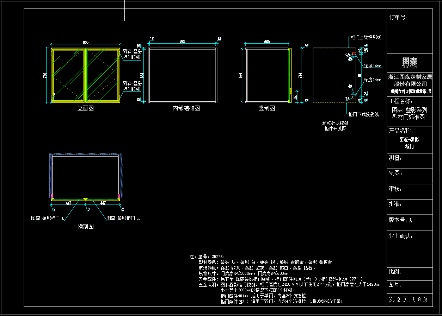The width and height of the screenshot is (442, 316).
Task: Select the 横剖图 caption below the plan
Action: [x=86, y=227]
